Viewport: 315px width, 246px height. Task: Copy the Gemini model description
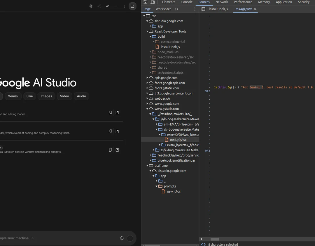pyautogui.click(x=110, y=131)
